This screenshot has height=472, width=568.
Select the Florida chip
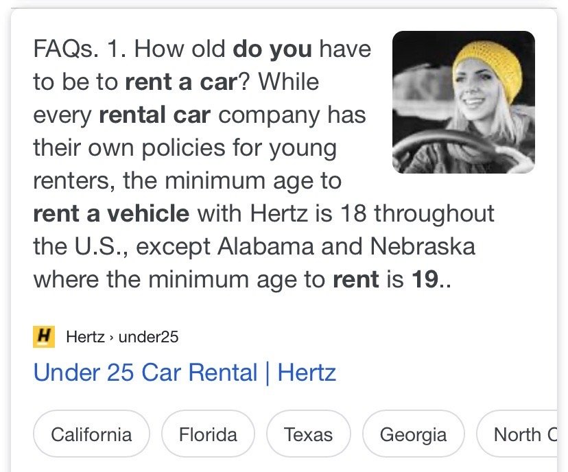pyautogui.click(x=208, y=434)
